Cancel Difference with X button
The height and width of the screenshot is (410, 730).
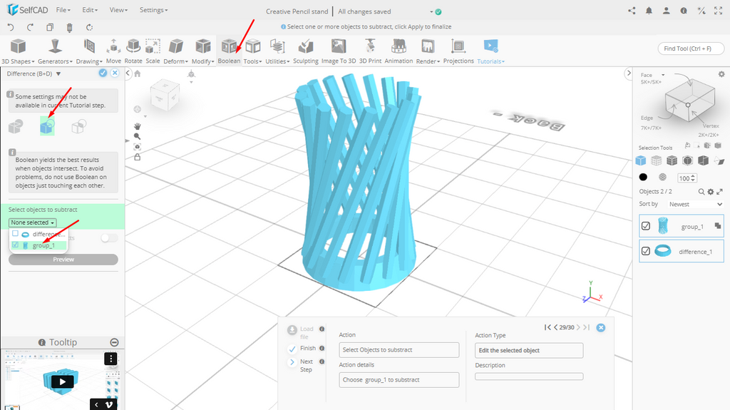coord(115,73)
